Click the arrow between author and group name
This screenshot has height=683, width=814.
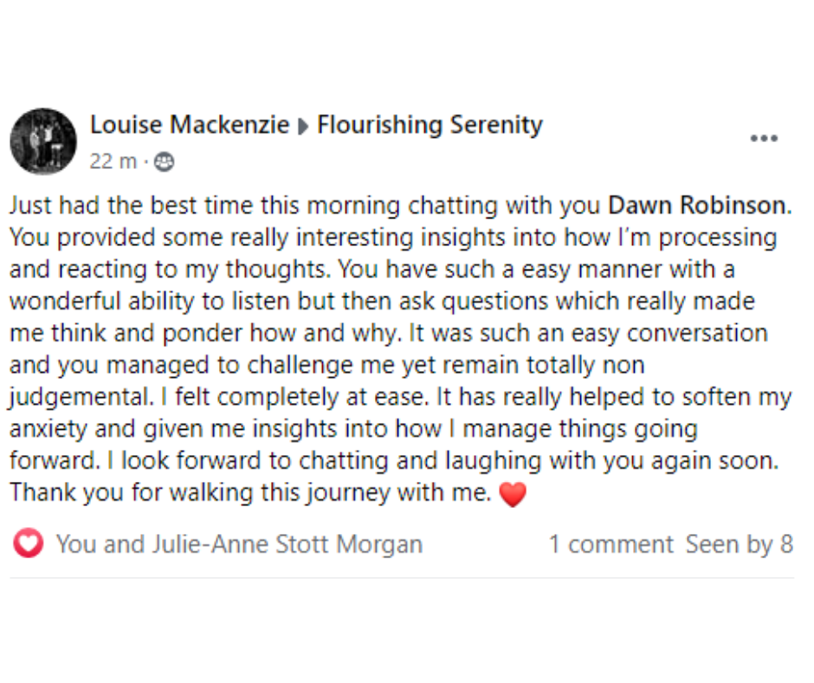[x=303, y=127]
